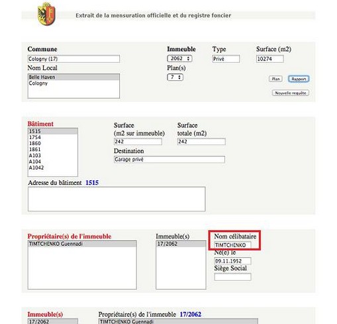Image resolution: width=337 pixels, height=324 pixels.
Task: Click the Surface field showing 10274
Action: click(269, 59)
